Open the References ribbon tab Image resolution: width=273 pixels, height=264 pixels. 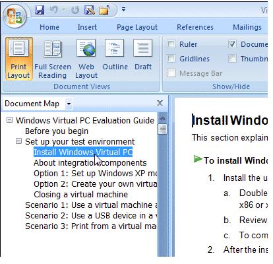(x=195, y=27)
